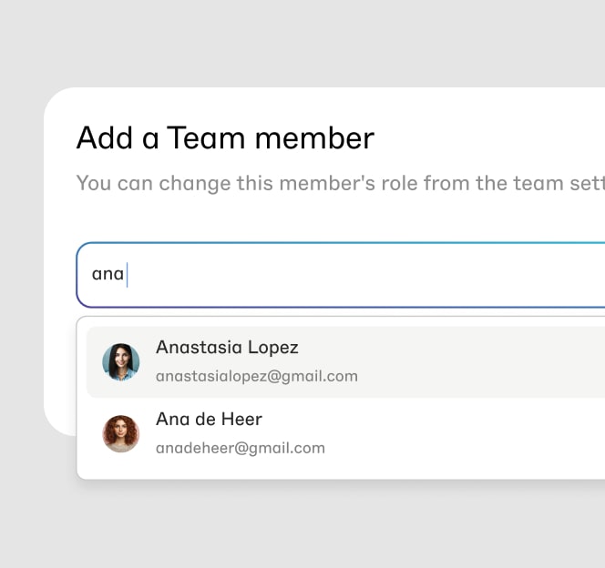Place cursor in the typed text "ana"
The width and height of the screenshot is (605, 568).
(108, 274)
